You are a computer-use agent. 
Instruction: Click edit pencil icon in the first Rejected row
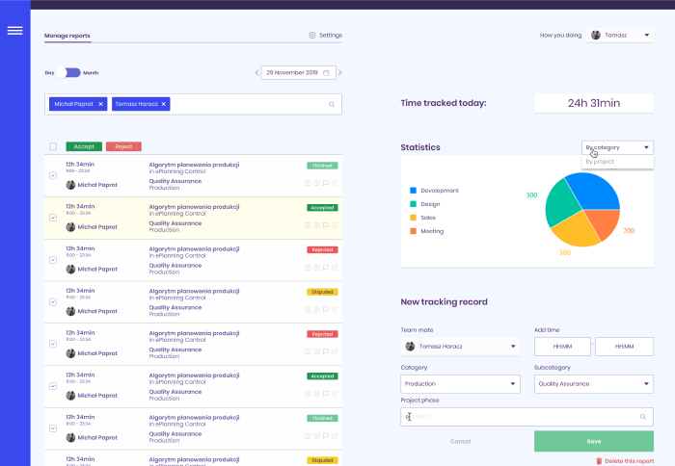click(335, 268)
